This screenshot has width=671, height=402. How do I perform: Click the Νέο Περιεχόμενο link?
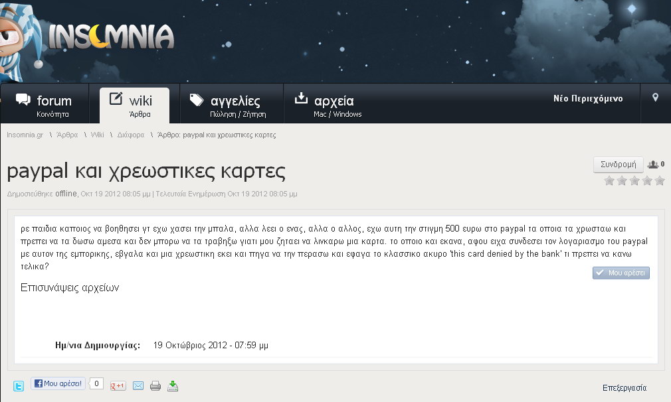point(588,98)
